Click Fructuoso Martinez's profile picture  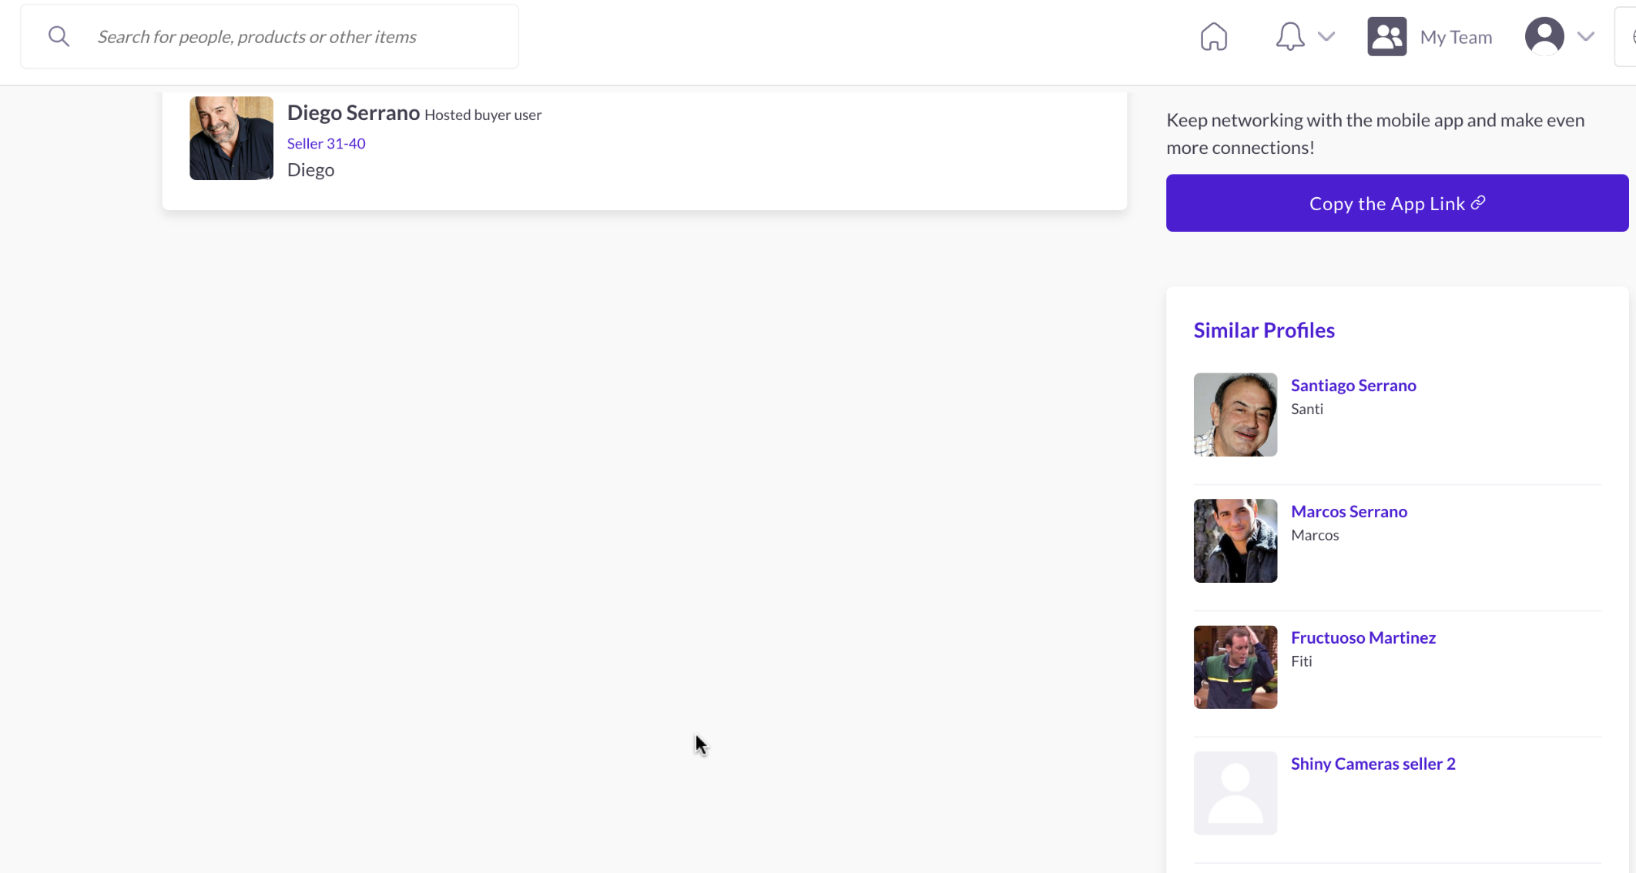[x=1235, y=667]
